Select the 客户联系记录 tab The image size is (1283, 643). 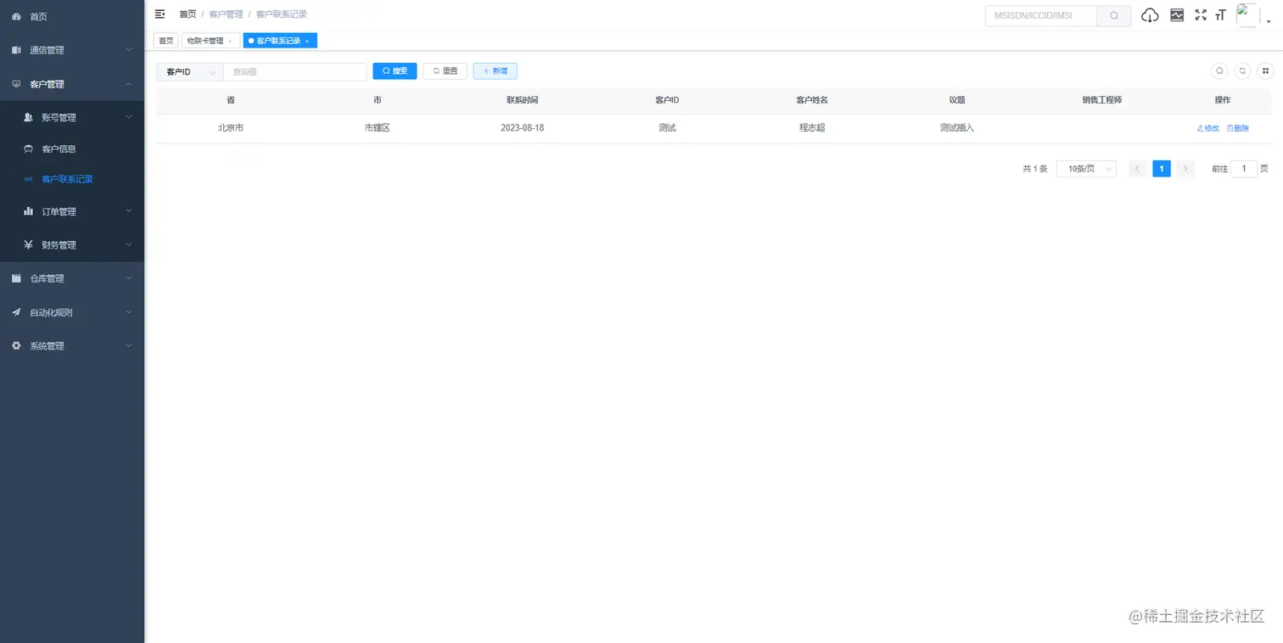279,41
